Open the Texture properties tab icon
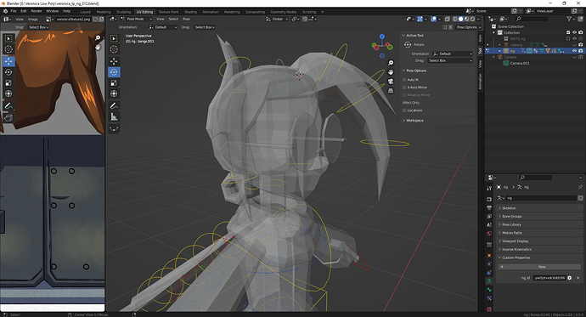586x317 pixels. click(489, 309)
